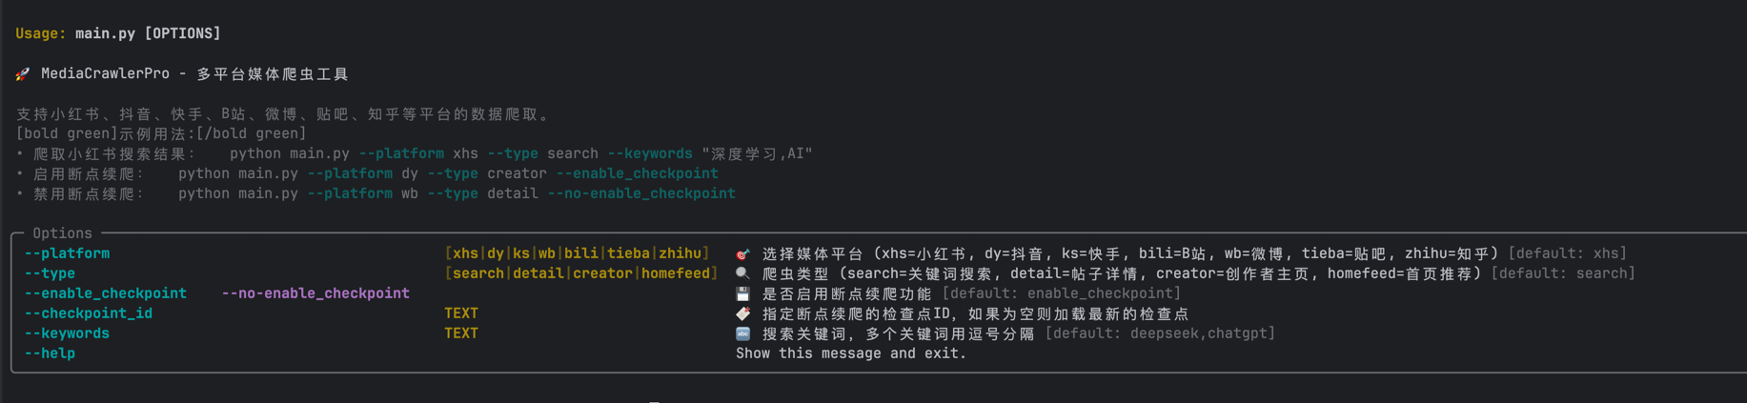Click the --enable_checkpoint option in the Options table
The width and height of the screenshot is (1747, 403).
105,293
